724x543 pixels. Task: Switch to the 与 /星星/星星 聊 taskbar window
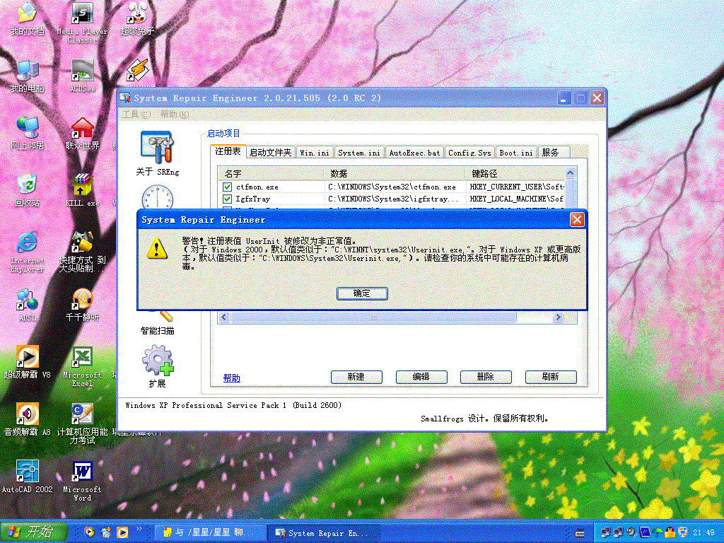[210, 532]
